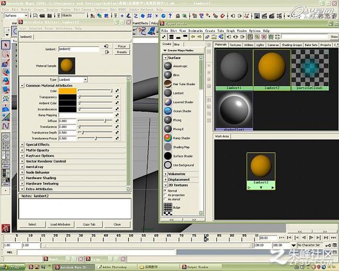Click the black Incandescence swatch
The width and height of the screenshot is (339, 271).
click(x=67, y=109)
